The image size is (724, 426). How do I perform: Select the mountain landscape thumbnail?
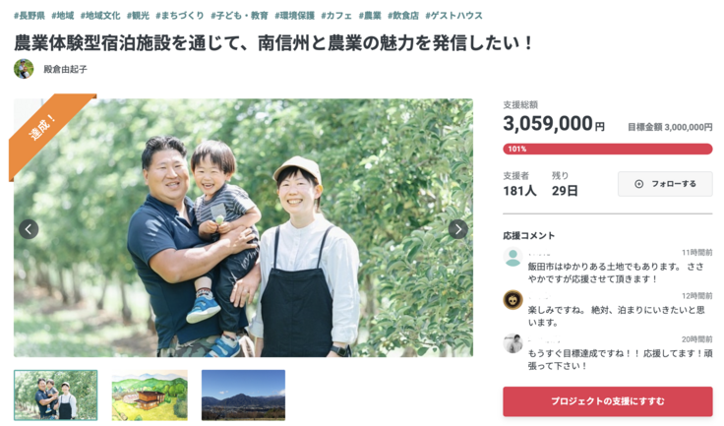click(243, 396)
